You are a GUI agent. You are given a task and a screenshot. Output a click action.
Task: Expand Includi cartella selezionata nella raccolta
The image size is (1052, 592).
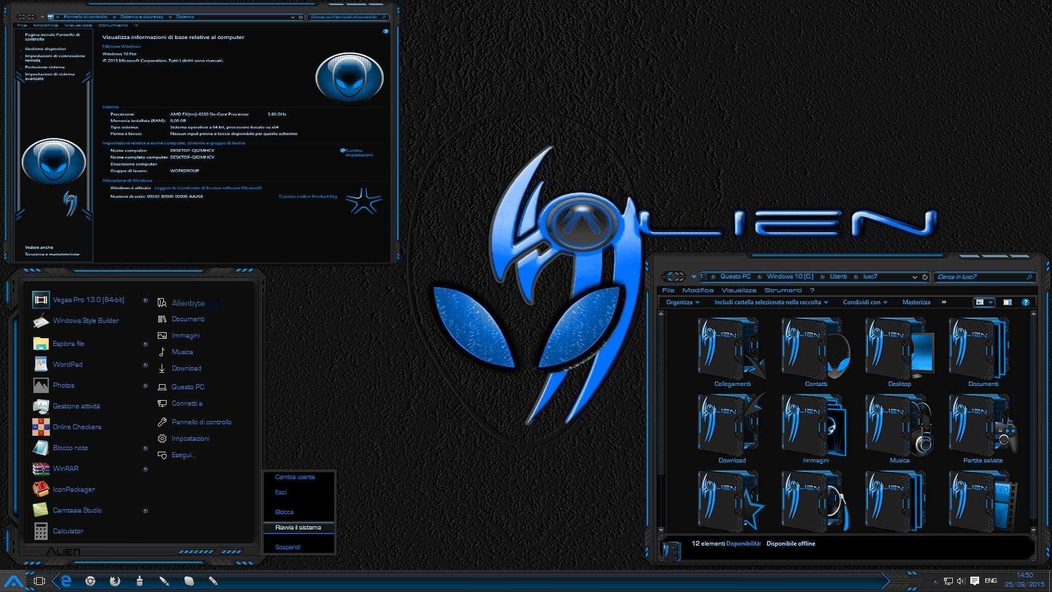(771, 302)
